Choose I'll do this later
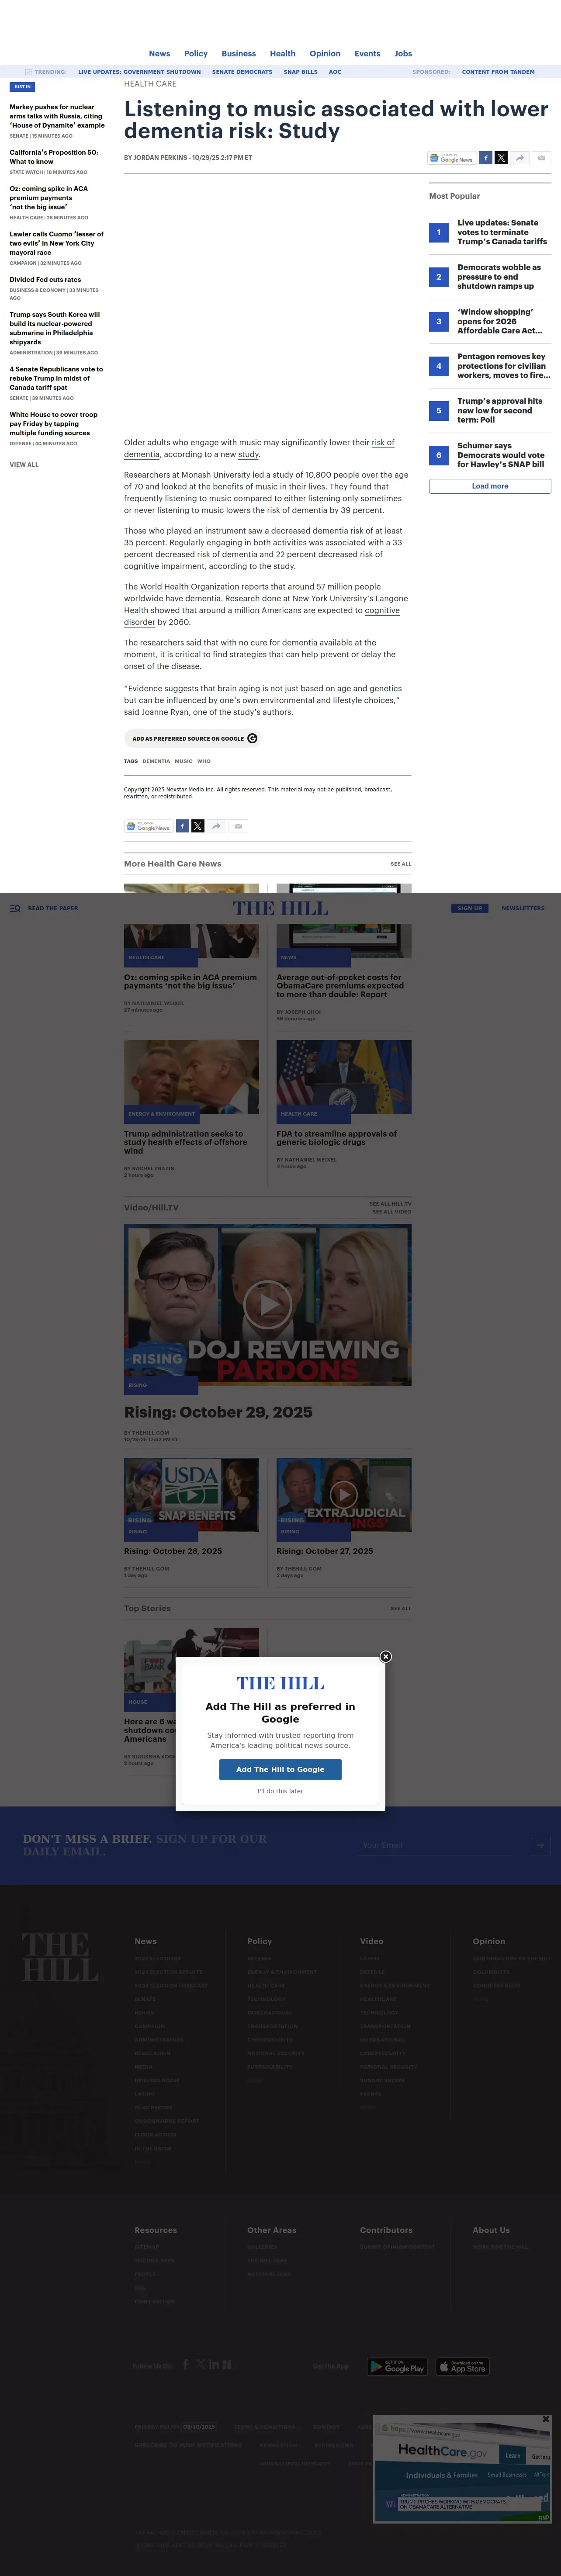 (x=280, y=1791)
